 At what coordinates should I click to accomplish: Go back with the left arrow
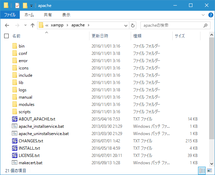coord(7,25)
